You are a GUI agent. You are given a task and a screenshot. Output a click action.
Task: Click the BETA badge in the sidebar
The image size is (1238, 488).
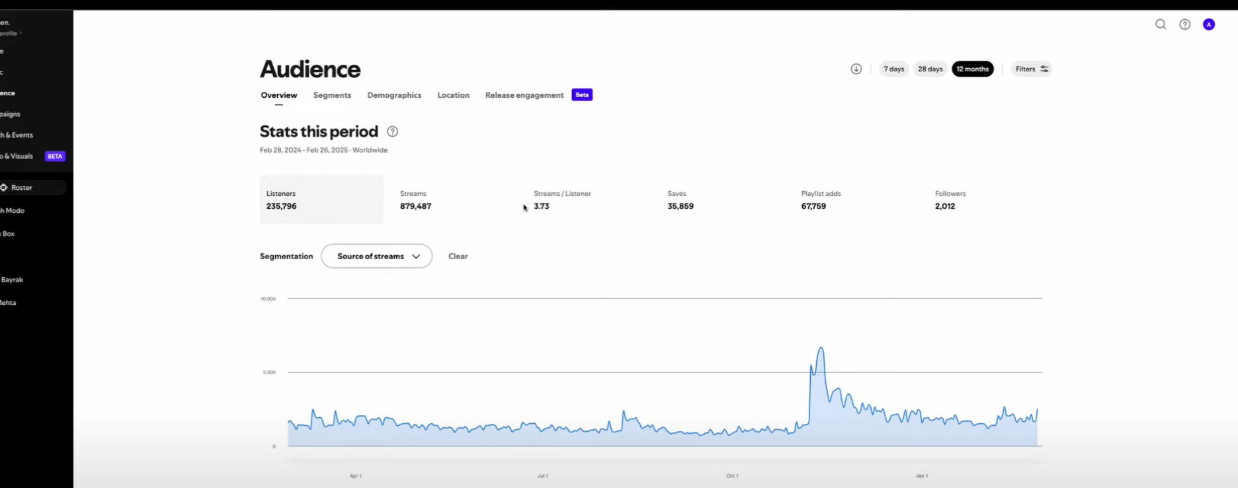pyautogui.click(x=55, y=157)
